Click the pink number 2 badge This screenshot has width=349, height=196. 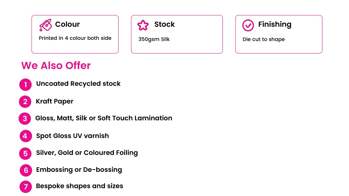coord(25,101)
